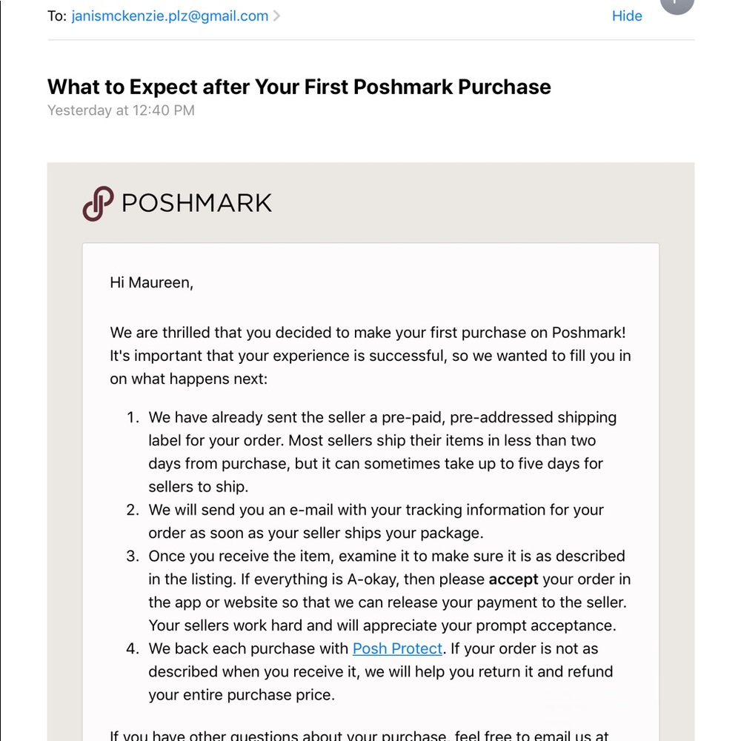Tap the gray sender avatar circle

pos(677,4)
